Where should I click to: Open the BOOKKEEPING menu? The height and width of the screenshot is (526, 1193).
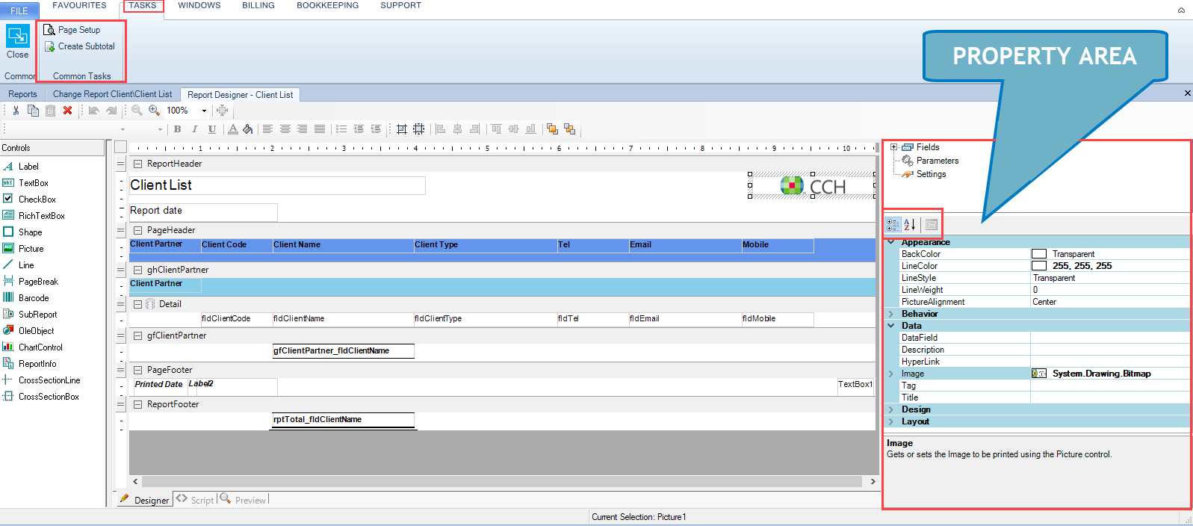pos(327,5)
